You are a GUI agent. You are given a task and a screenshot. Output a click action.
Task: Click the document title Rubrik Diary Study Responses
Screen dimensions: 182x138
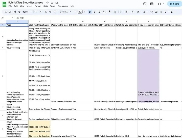pyautogui.click(x=26, y=3)
